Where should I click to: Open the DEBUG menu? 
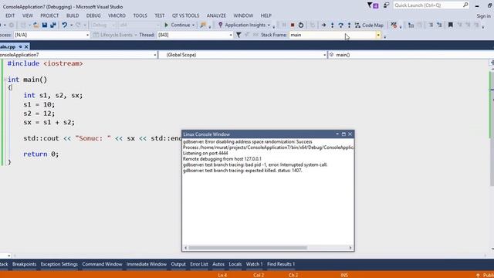93,15
